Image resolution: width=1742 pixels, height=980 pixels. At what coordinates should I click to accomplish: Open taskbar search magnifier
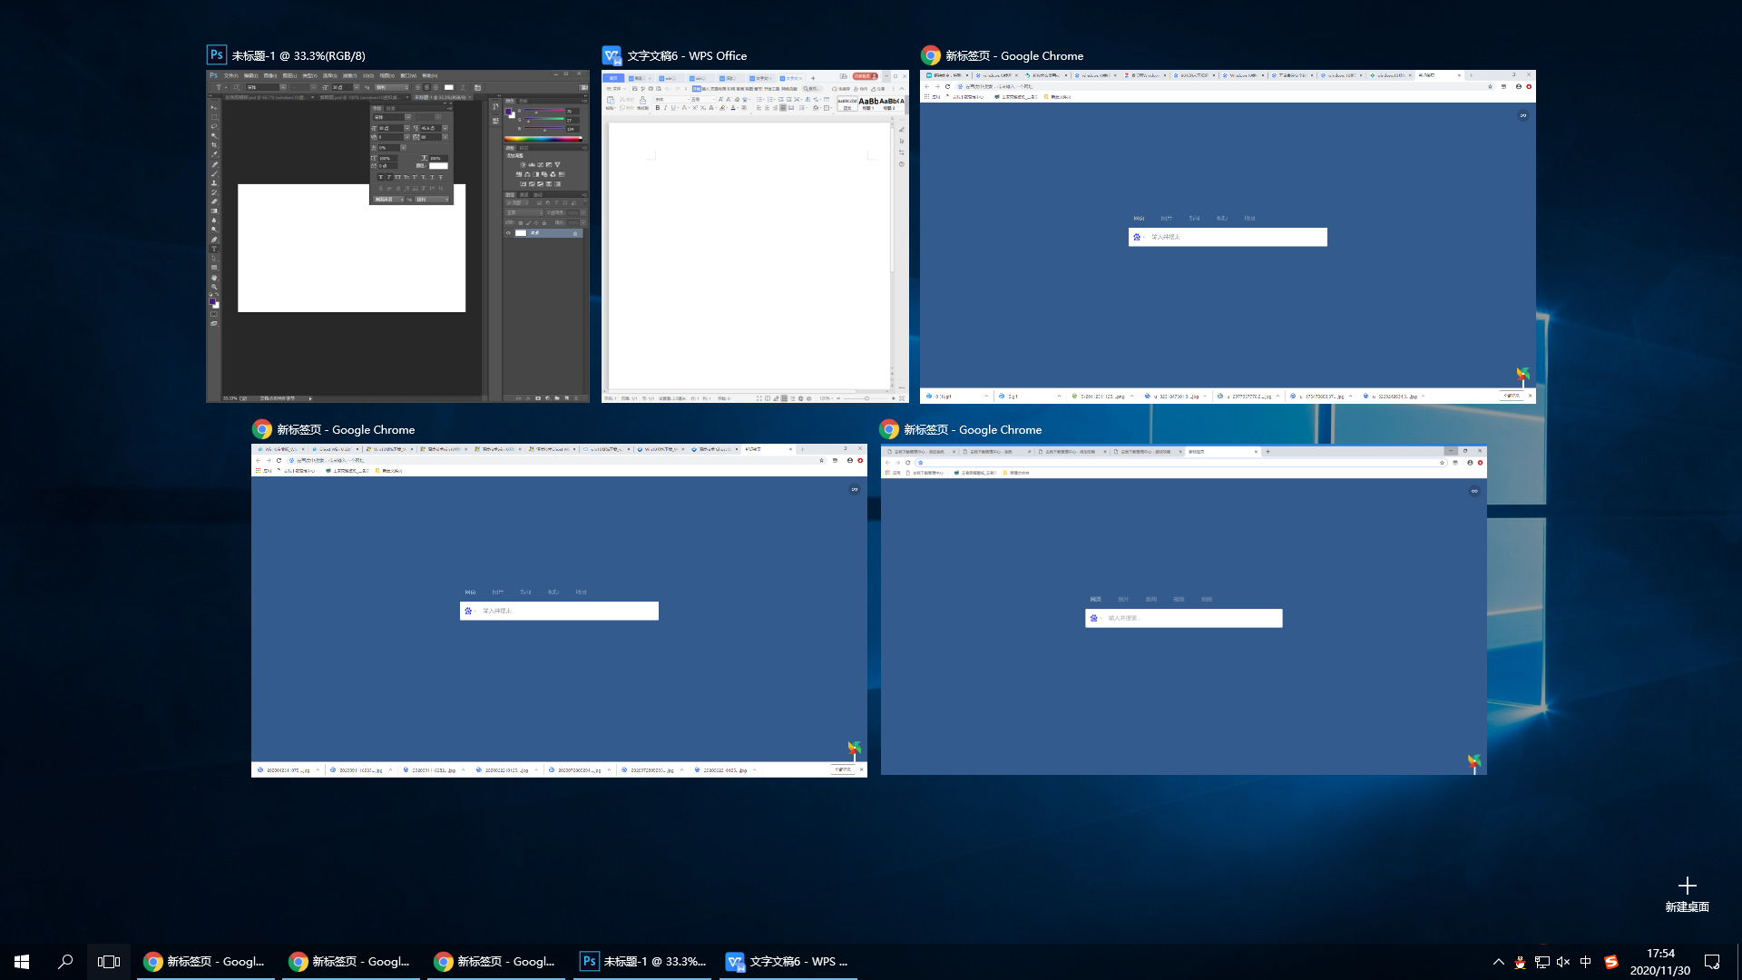click(65, 962)
